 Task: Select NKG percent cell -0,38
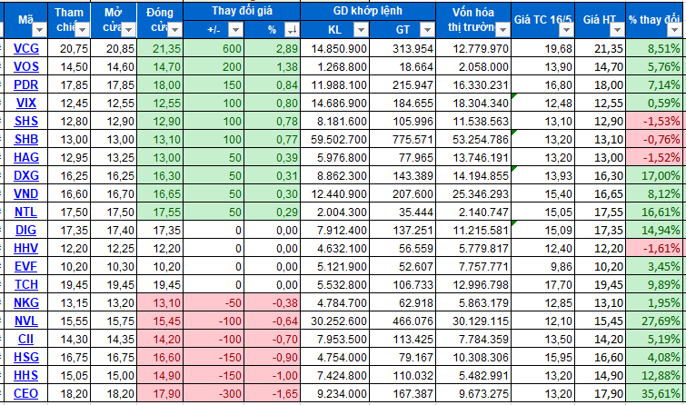272,303
